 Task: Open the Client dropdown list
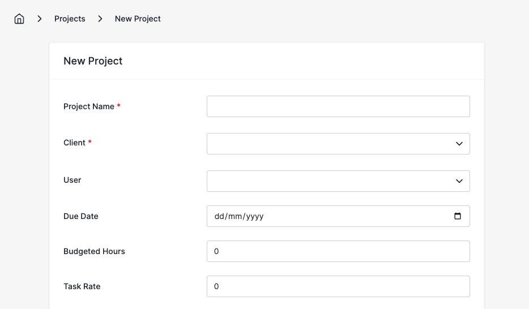click(x=338, y=144)
